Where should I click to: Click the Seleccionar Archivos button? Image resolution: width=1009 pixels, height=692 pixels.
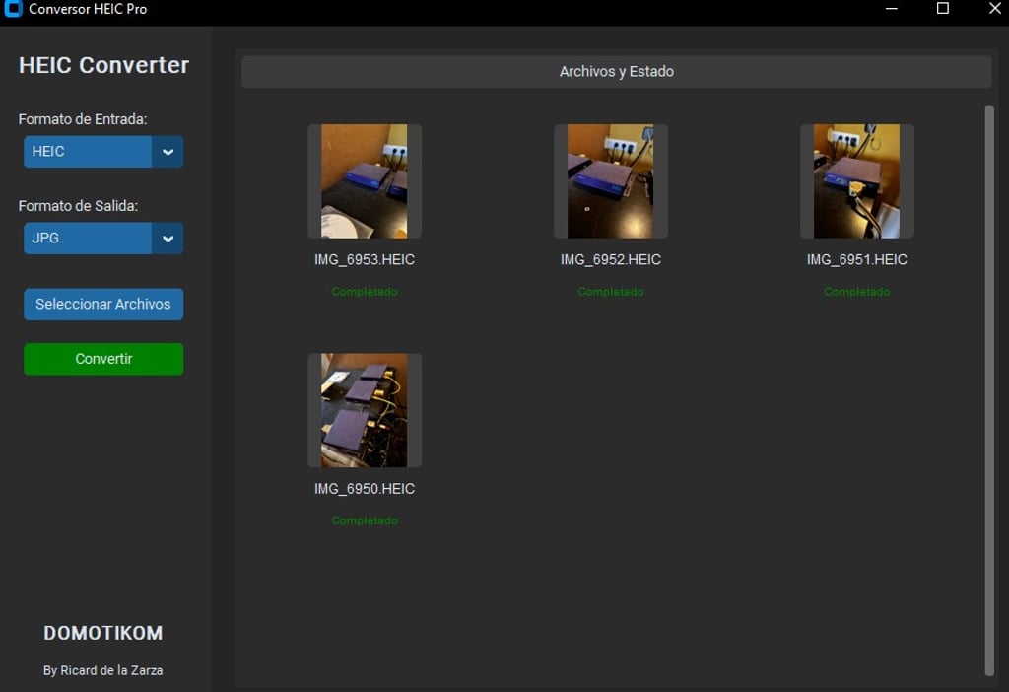[x=102, y=305]
